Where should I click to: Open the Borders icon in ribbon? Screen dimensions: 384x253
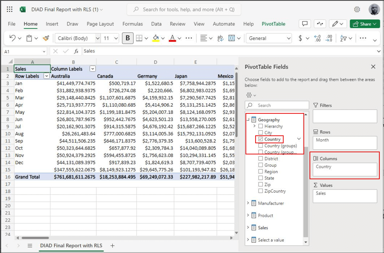[139, 38]
